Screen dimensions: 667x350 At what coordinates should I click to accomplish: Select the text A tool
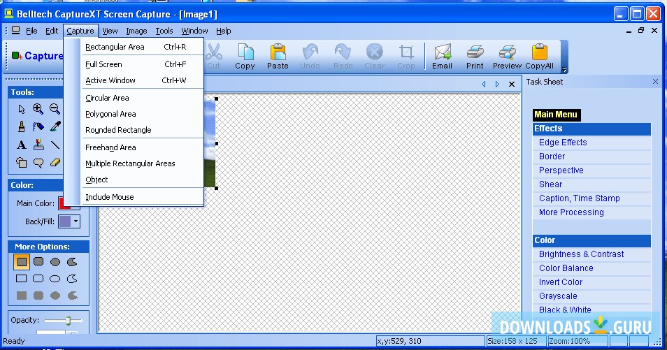tap(21, 145)
